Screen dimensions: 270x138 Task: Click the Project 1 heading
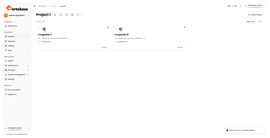(43, 15)
